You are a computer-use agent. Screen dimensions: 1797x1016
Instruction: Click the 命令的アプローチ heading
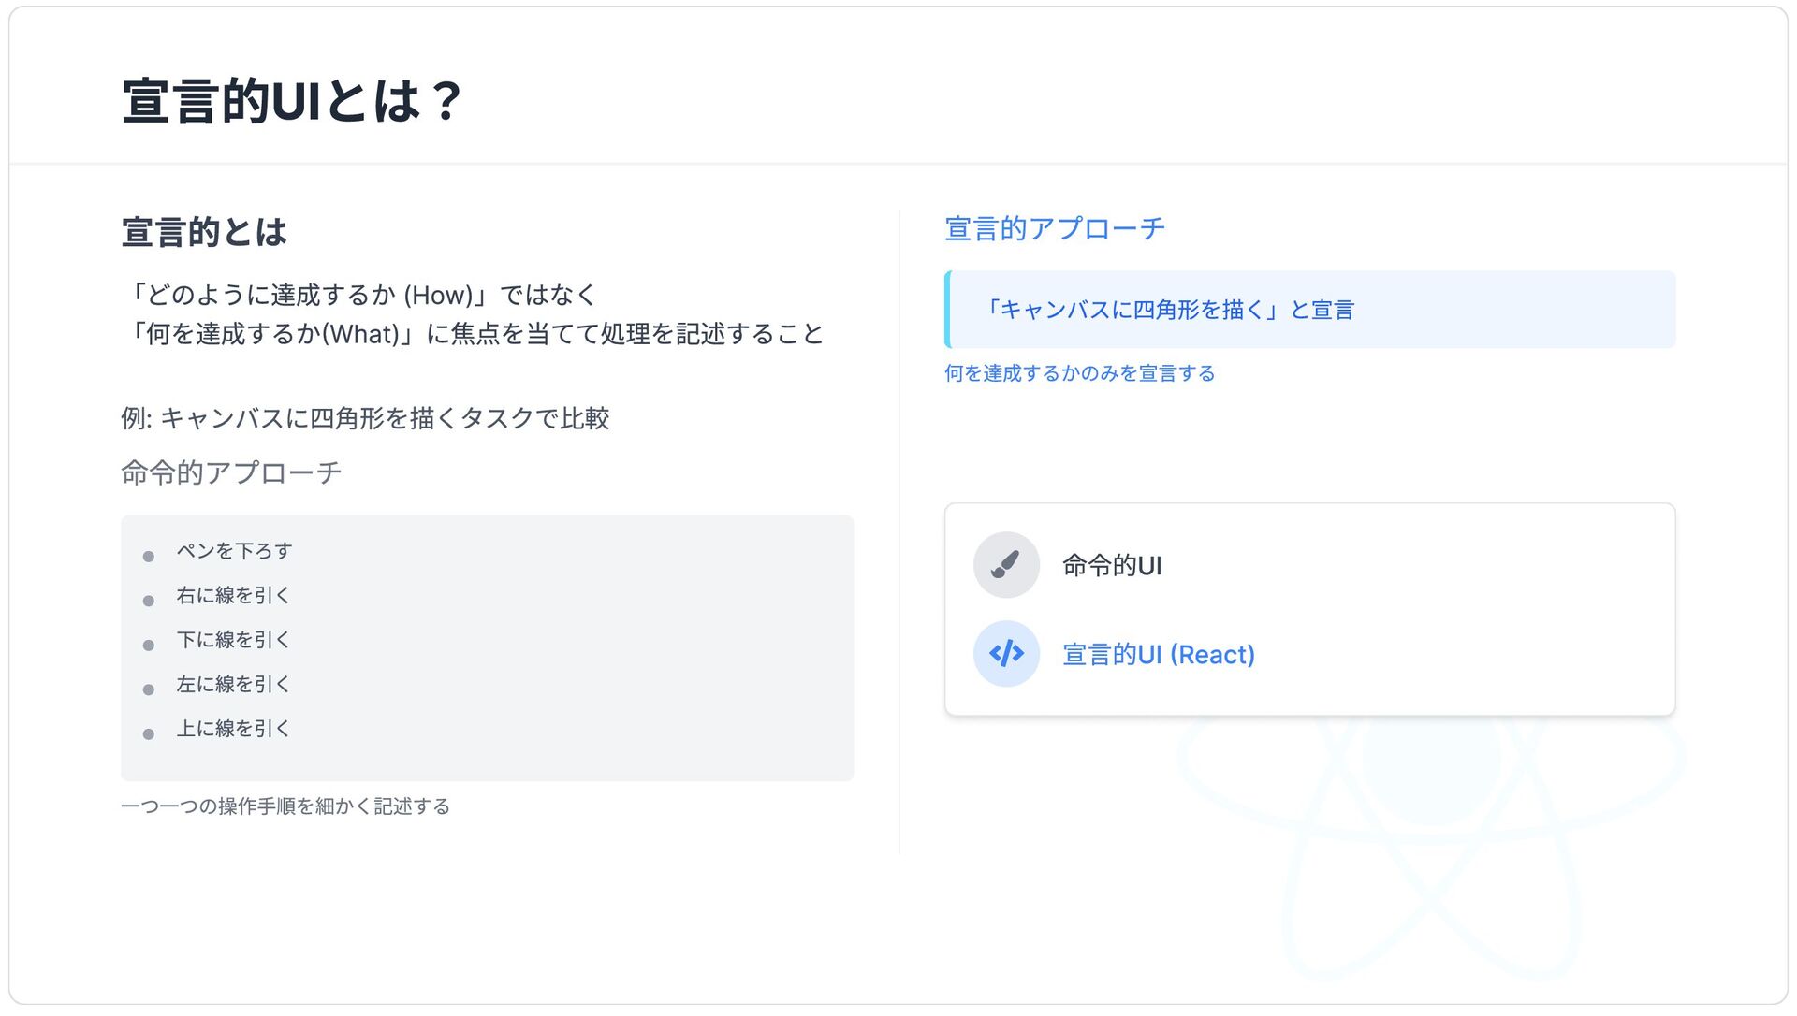(x=231, y=472)
